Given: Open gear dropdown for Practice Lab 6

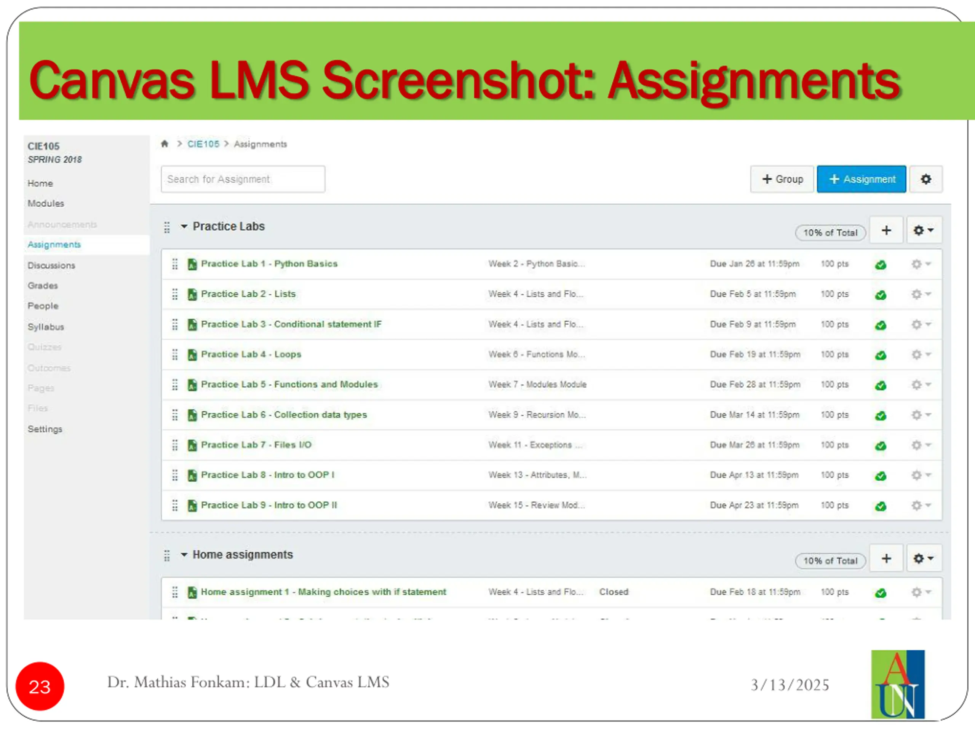Looking at the screenshot, I should pos(921,415).
